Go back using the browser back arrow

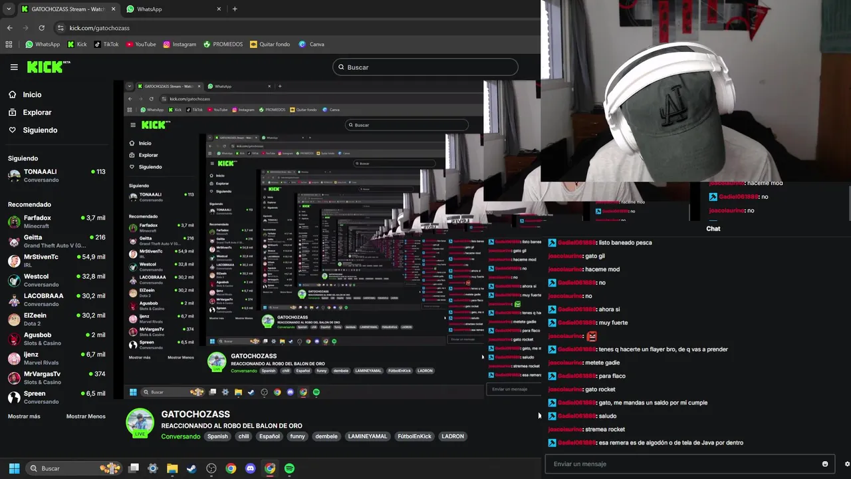[x=9, y=28]
